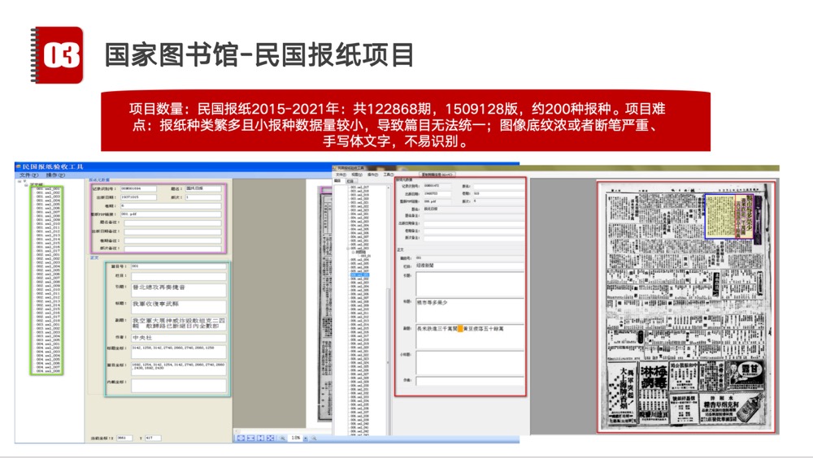This screenshot has height=458, width=813.
Task: Click the zoom in magnifier icon
Action: pos(314,438)
